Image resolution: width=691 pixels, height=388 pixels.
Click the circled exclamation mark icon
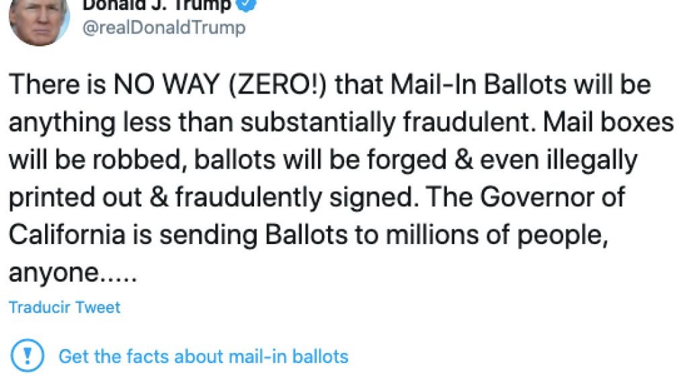point(28,355)
